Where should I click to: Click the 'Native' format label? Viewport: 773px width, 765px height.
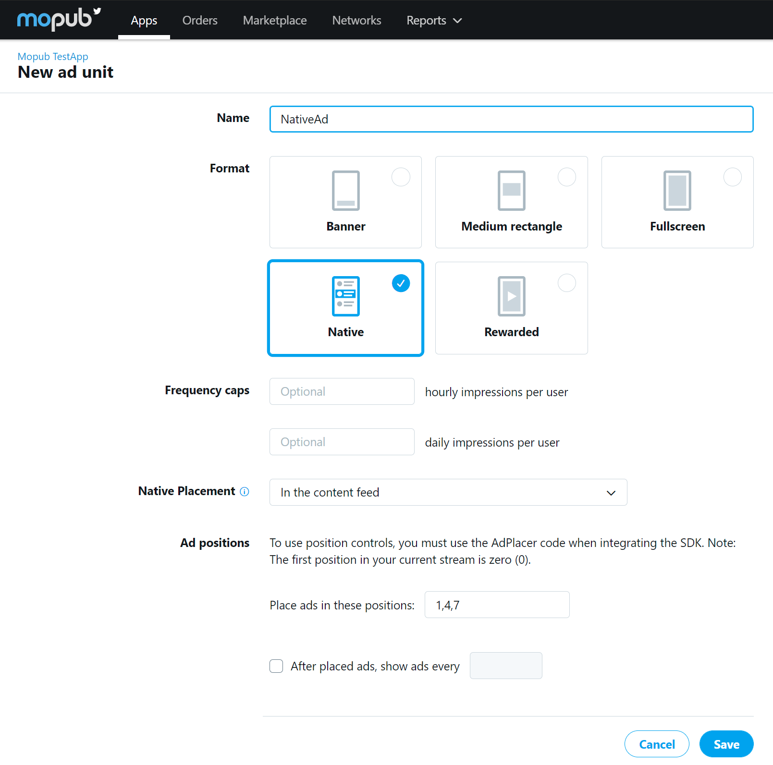(346, 332)
